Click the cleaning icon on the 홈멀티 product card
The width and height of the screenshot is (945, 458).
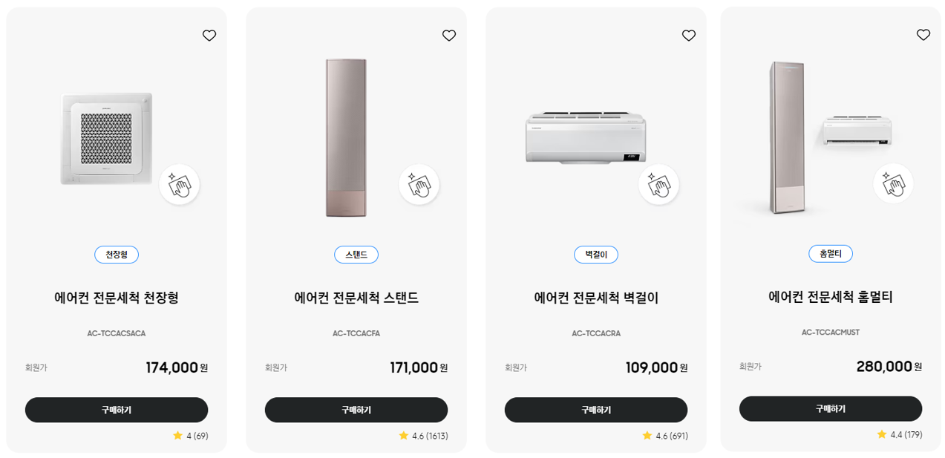[893, 183]
